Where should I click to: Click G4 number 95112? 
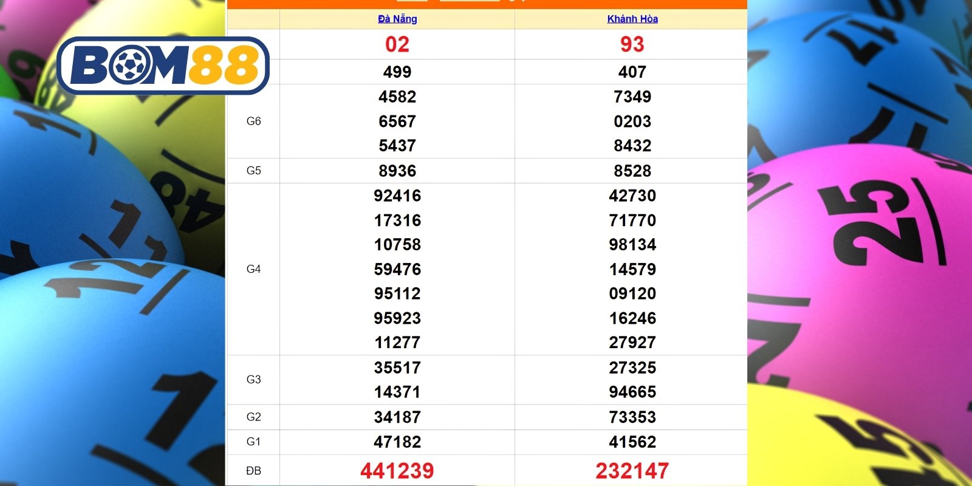click(x=397, y=293)
